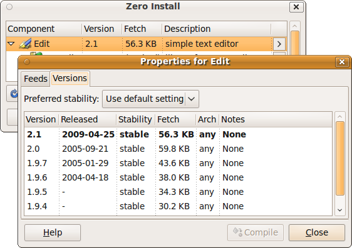Select the Versions tab
The height and width of the screenshot is (248, 352).
[70, 78]
